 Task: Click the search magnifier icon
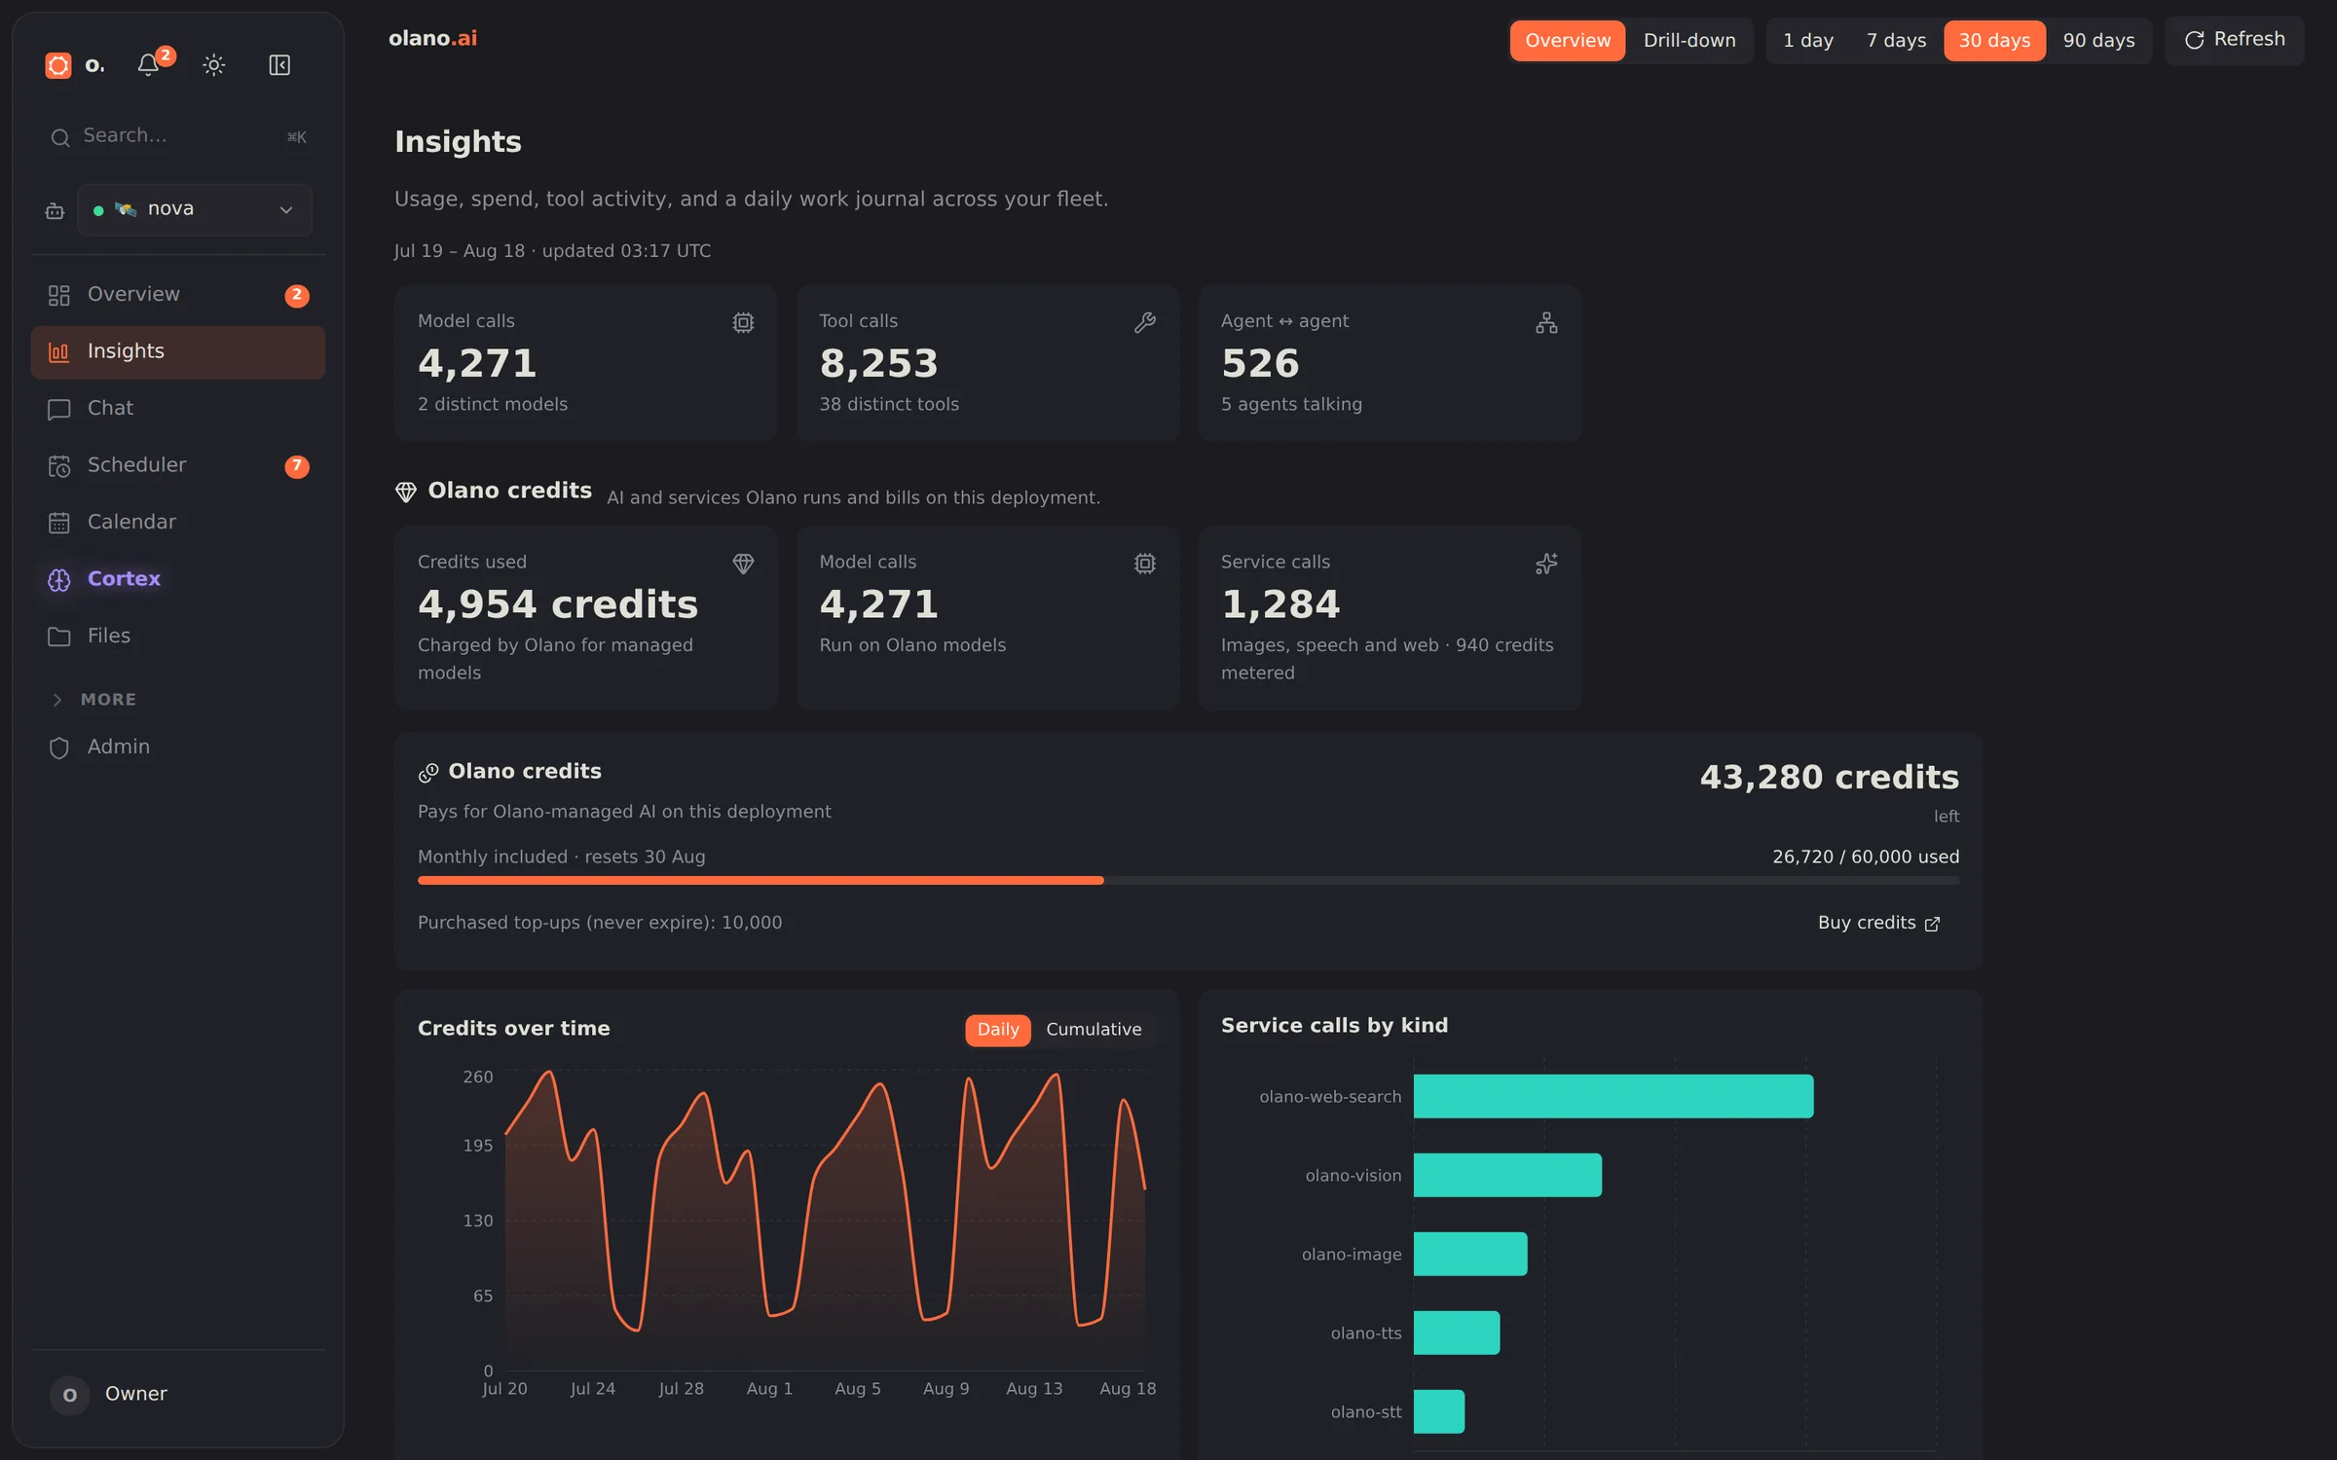60,137
